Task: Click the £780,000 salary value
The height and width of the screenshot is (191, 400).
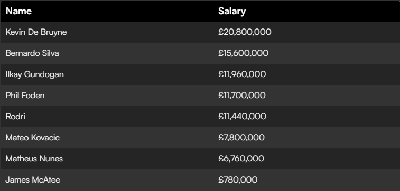Action: pyautogui.click(x=238, y=180)
